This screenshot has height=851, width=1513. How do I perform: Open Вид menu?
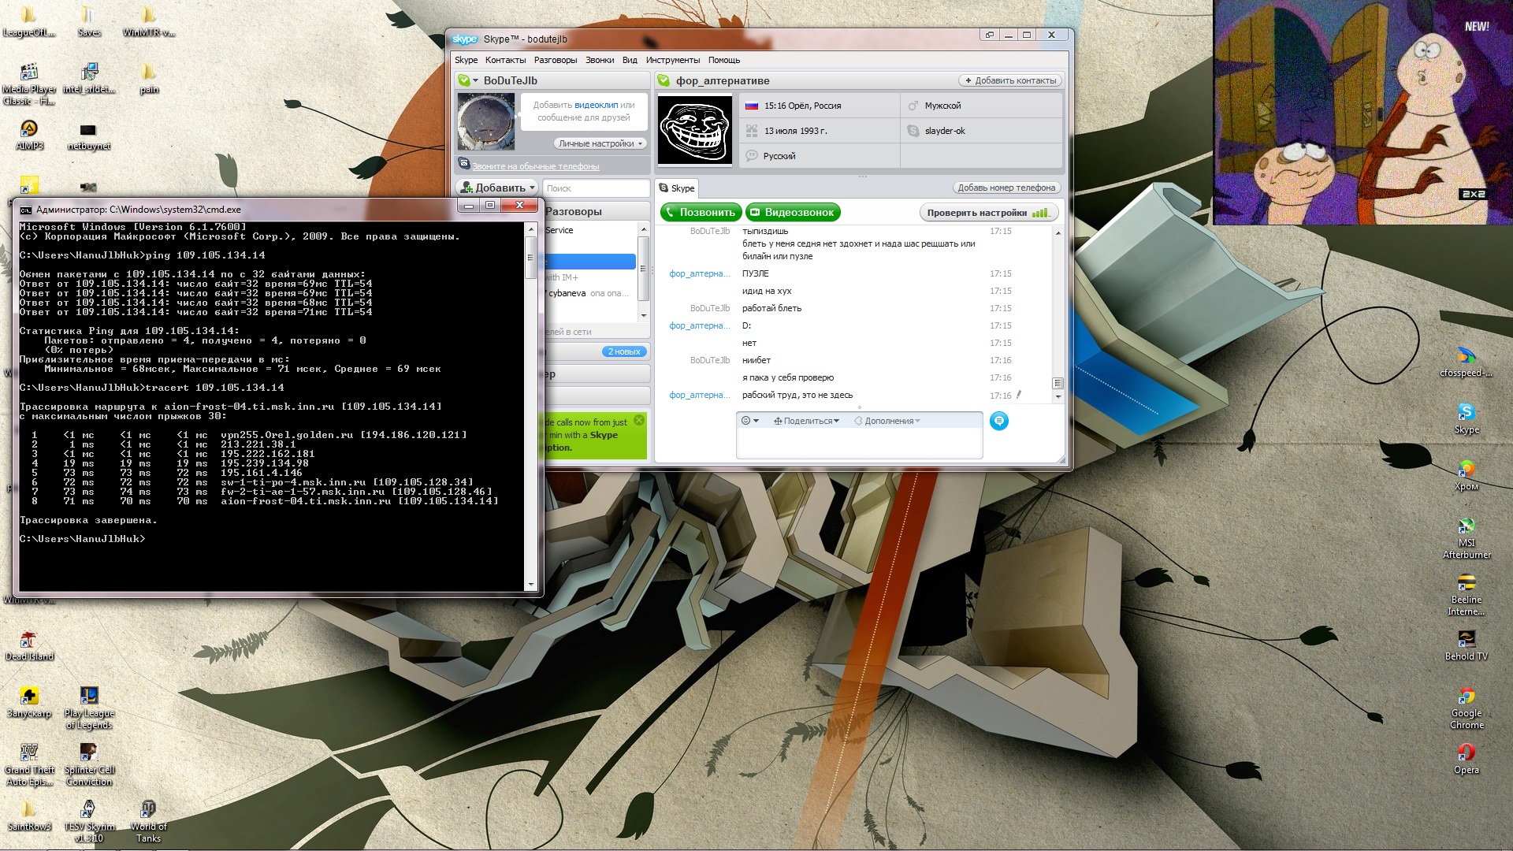[630, 60]
